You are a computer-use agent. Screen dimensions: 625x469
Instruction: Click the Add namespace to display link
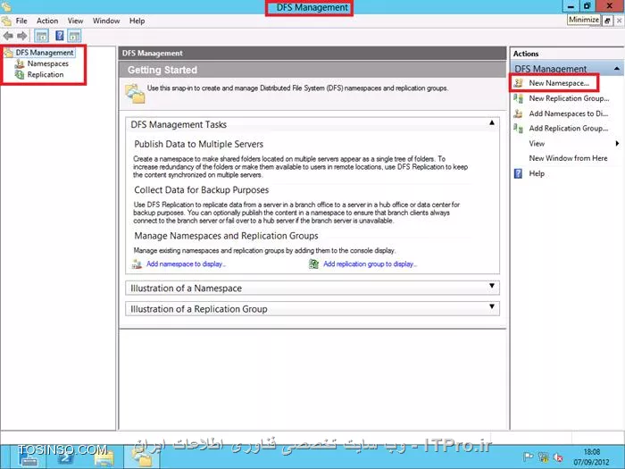tap(186, 264)
